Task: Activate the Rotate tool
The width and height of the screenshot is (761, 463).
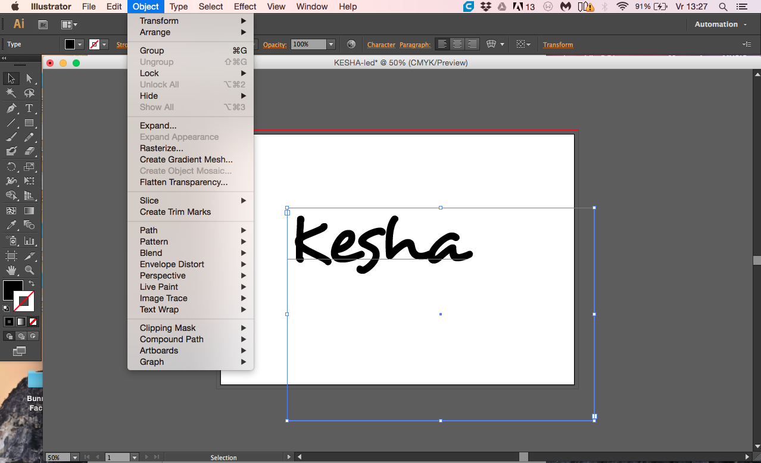Action: [11, 167]
